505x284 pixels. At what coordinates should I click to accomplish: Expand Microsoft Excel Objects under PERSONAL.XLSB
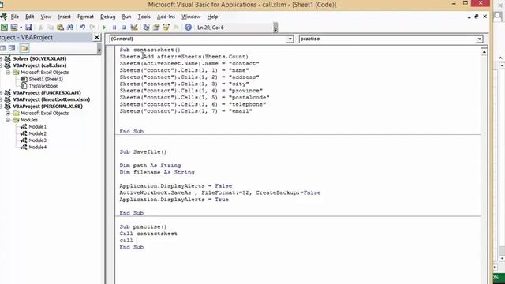(8, 113)
